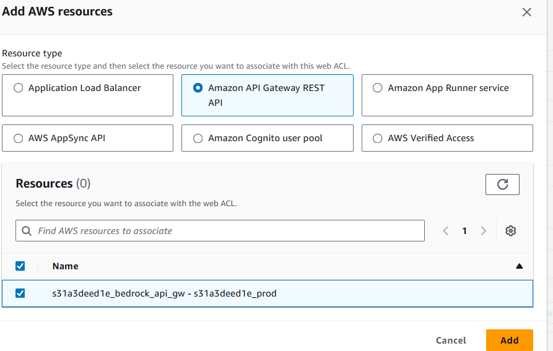Sort resources by Name arrow
Screen dimensions: 553x351
point(519,266)
